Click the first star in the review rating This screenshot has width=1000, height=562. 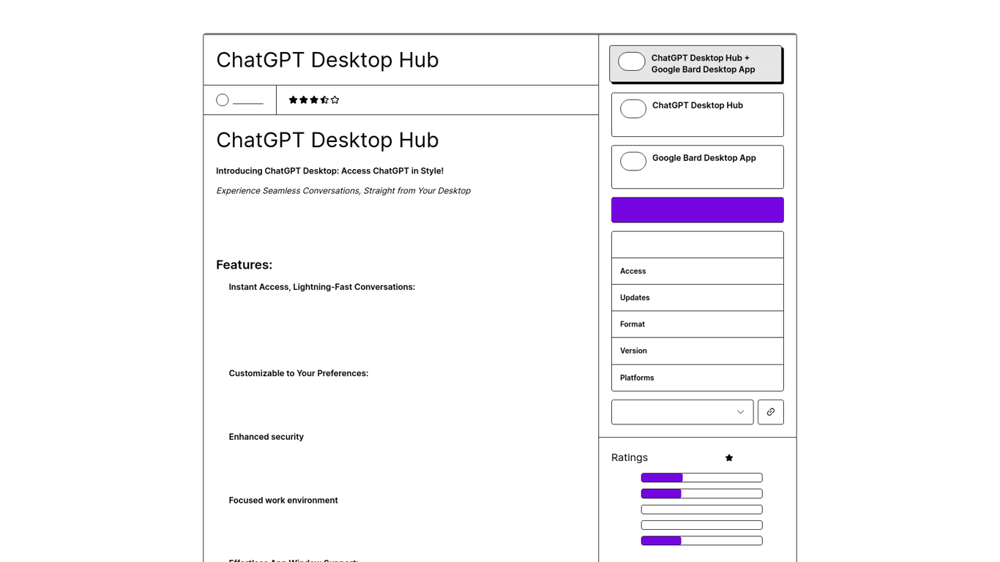[293, 100]
